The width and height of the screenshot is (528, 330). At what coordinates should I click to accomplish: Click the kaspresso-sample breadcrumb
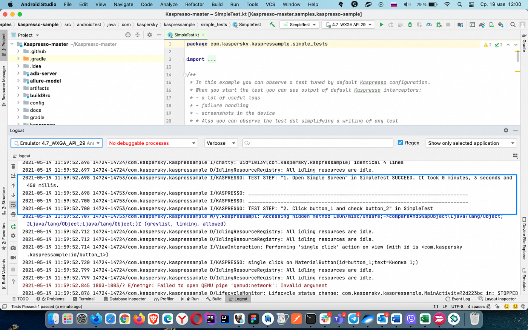(38, 25)
